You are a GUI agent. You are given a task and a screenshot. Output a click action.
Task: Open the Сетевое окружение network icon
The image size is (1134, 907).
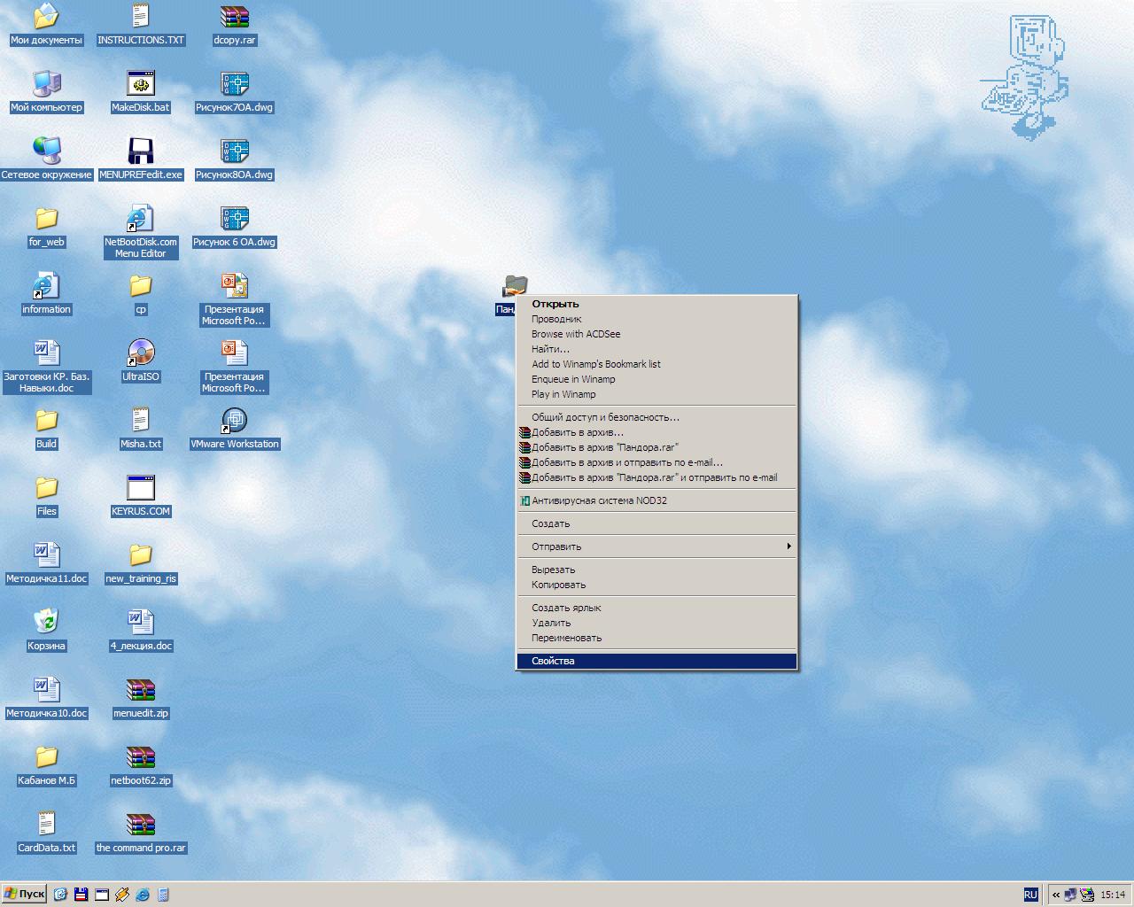[x=46, y=151]
